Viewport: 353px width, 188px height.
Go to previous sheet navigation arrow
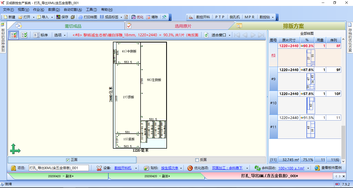coord(245,35)
